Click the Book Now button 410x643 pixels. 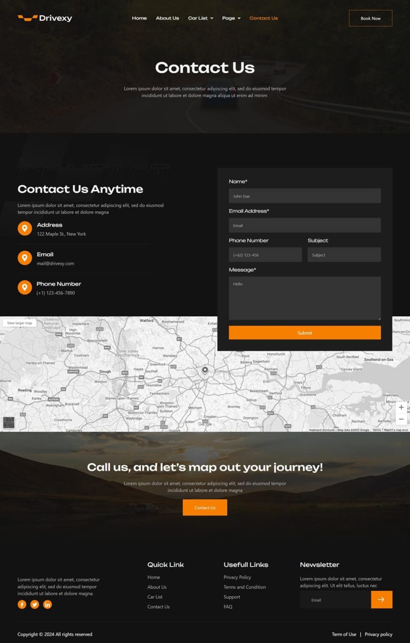click(x=370, y=18)
